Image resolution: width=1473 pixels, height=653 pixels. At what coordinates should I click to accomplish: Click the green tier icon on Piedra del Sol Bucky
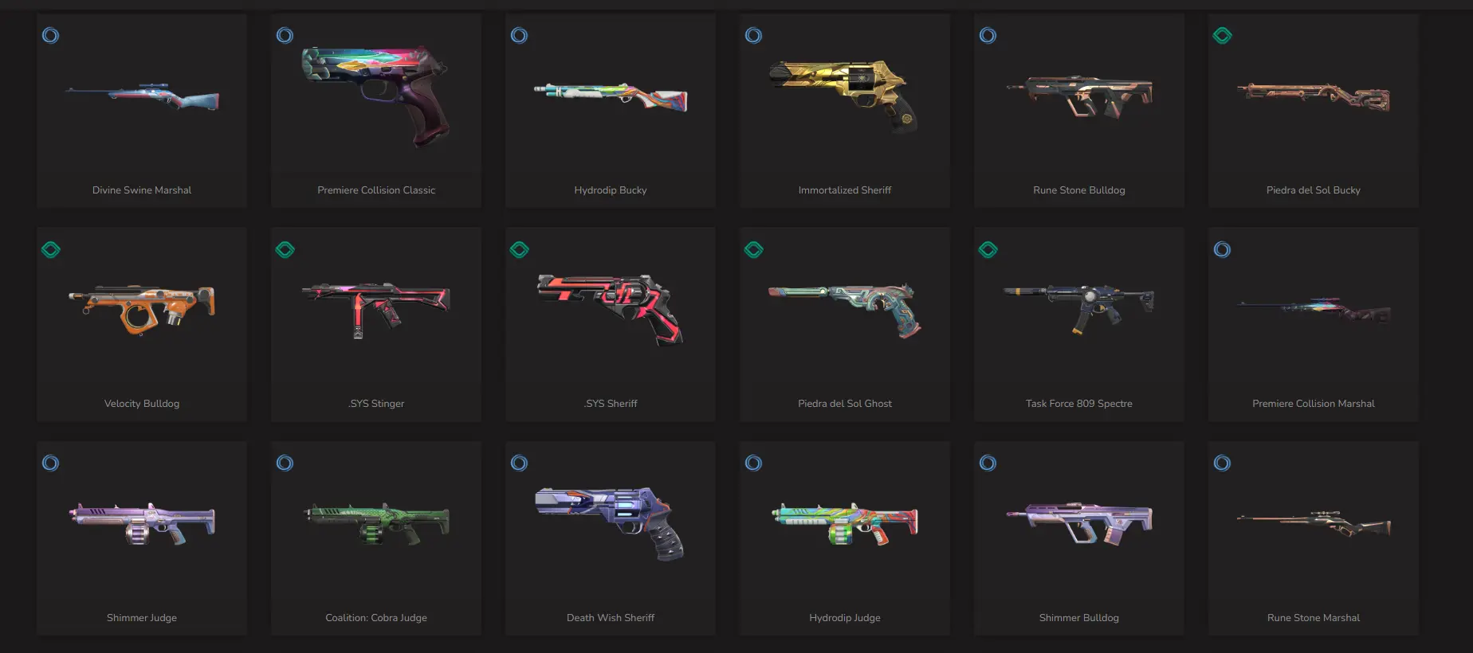click(1222, 35)
